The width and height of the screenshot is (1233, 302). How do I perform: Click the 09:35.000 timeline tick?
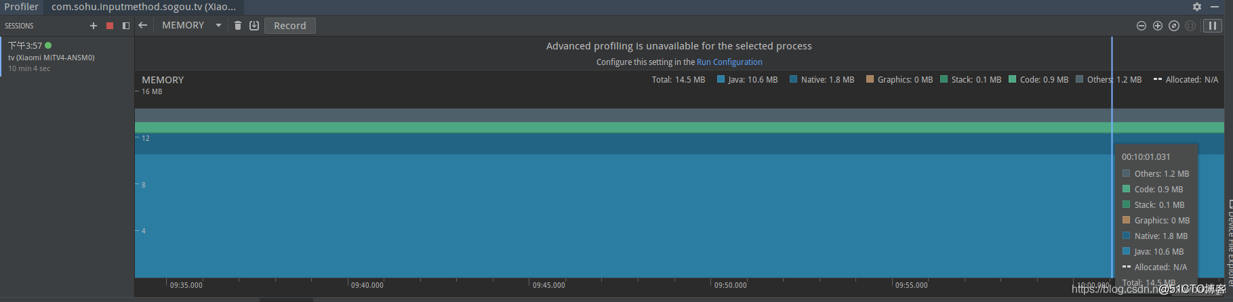(186, 285)
